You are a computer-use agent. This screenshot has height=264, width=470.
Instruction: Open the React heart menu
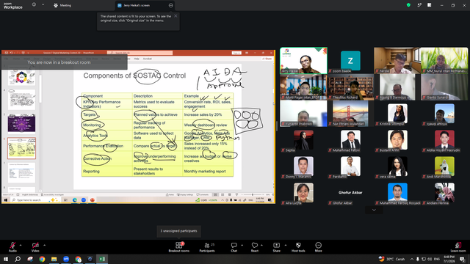255,247
